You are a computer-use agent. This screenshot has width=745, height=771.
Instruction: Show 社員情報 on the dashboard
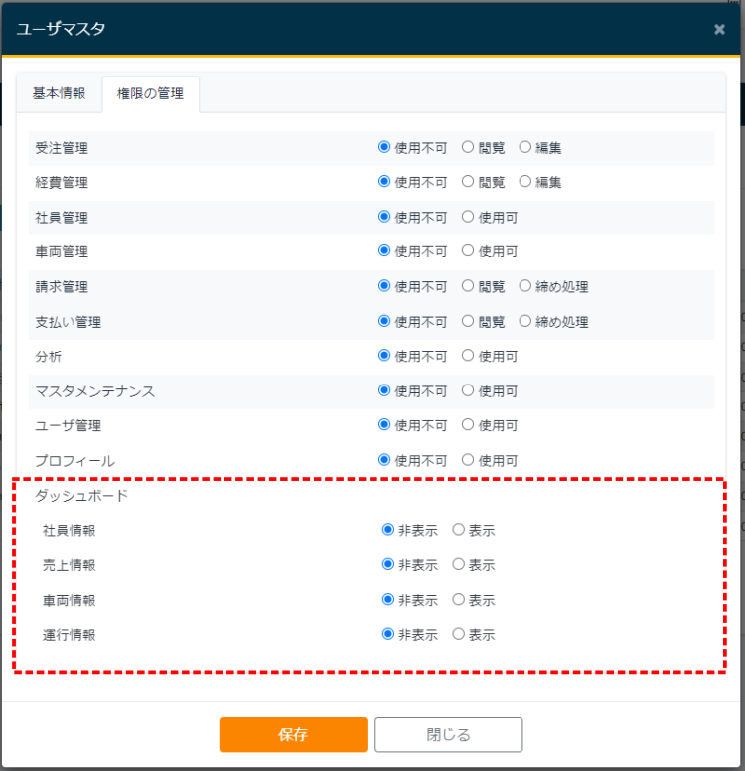click(x=459, y=531)
